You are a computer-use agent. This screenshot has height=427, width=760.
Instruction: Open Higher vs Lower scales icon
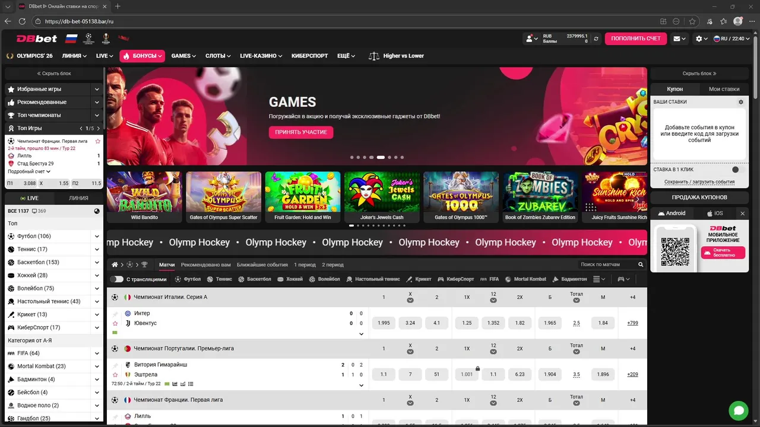[x=373, y=56]
